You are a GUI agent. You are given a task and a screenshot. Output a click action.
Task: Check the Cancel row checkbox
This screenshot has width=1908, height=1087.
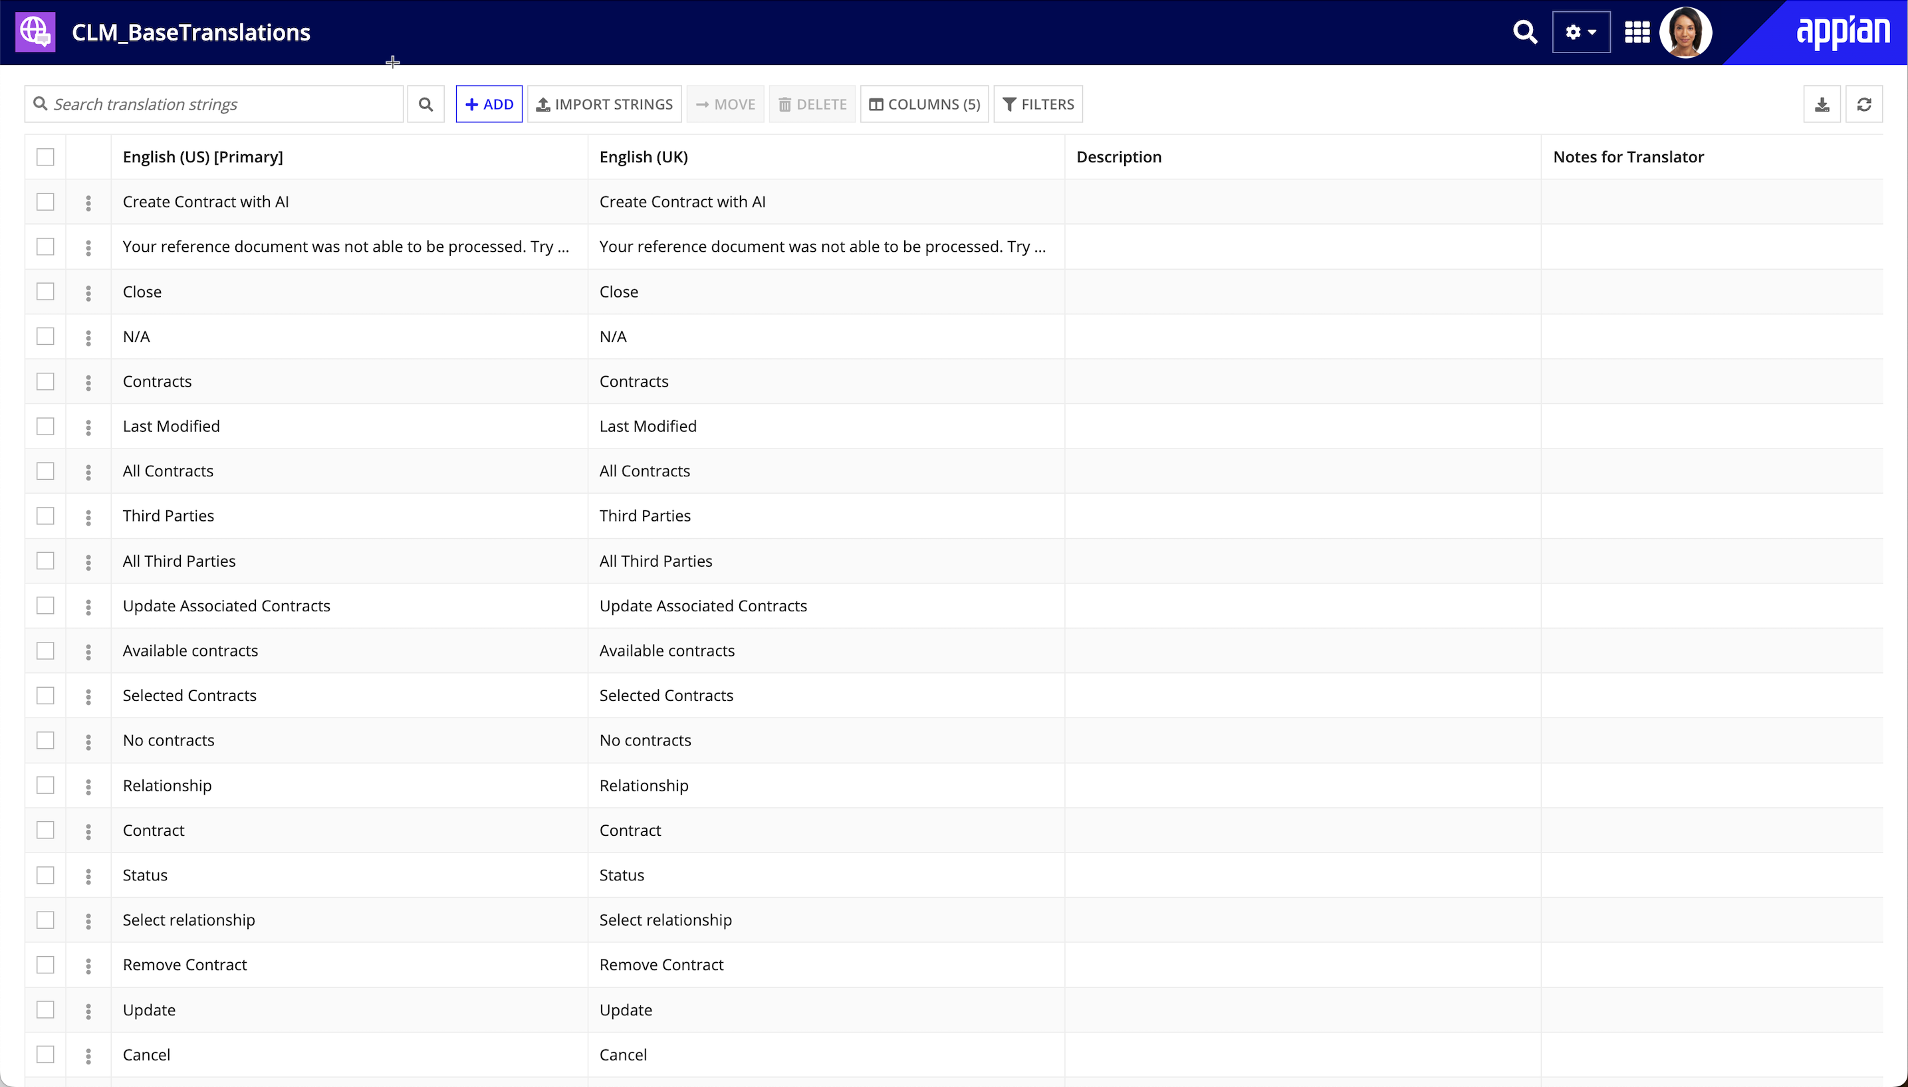46,1055
